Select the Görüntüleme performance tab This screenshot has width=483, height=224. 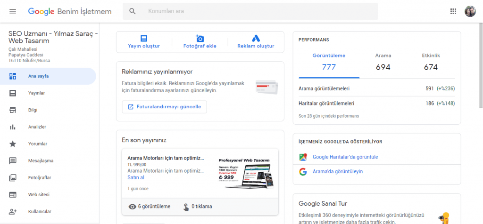(329, 63)
